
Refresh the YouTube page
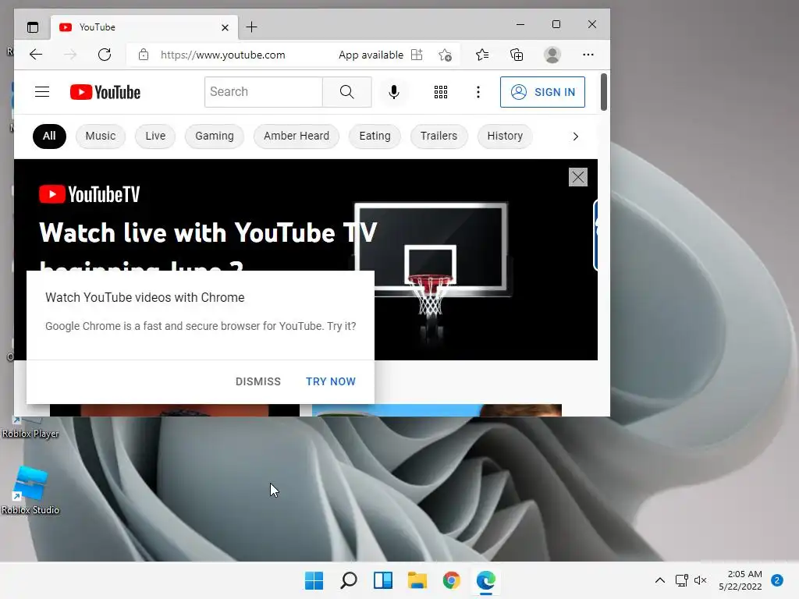(x=105, y=55)
